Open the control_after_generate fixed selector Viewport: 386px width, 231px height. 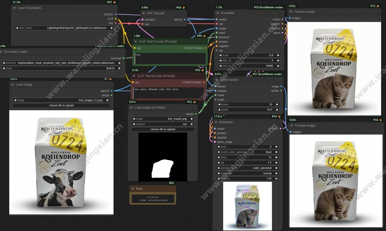(x=247, y=152)
